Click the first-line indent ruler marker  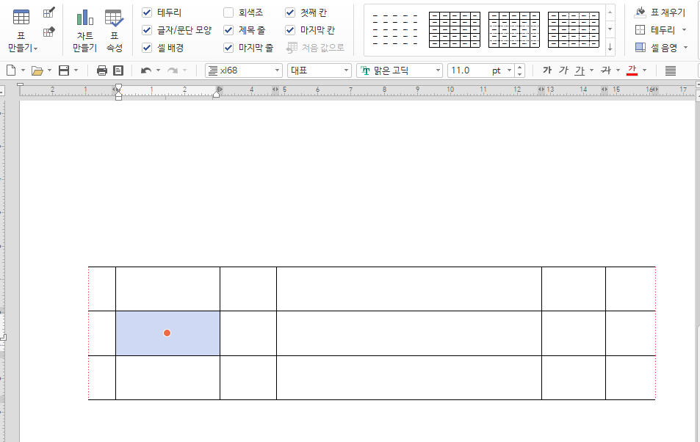coord(118,87)
